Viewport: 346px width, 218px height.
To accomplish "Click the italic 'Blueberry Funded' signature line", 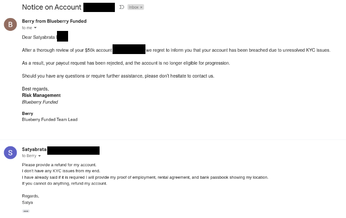I will click(x=40, y=102).
